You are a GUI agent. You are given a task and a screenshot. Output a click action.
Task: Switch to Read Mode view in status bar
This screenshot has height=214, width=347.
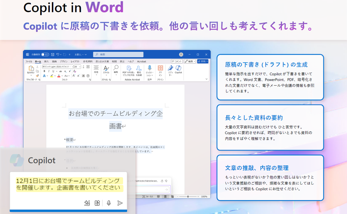(x=158, y=197)
